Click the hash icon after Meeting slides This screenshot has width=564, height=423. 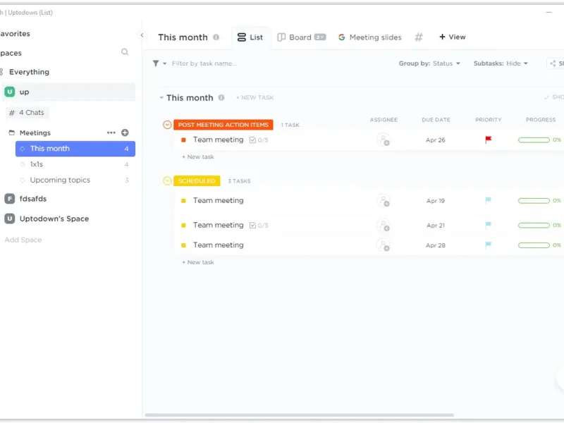point(419,37)
